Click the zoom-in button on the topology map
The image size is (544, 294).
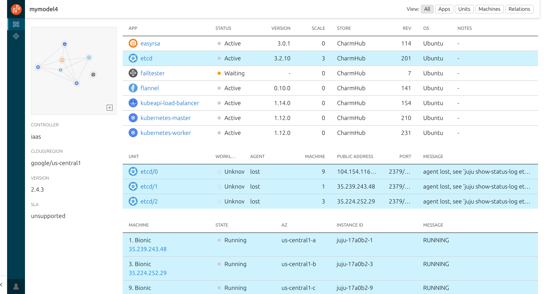(110, 108)
